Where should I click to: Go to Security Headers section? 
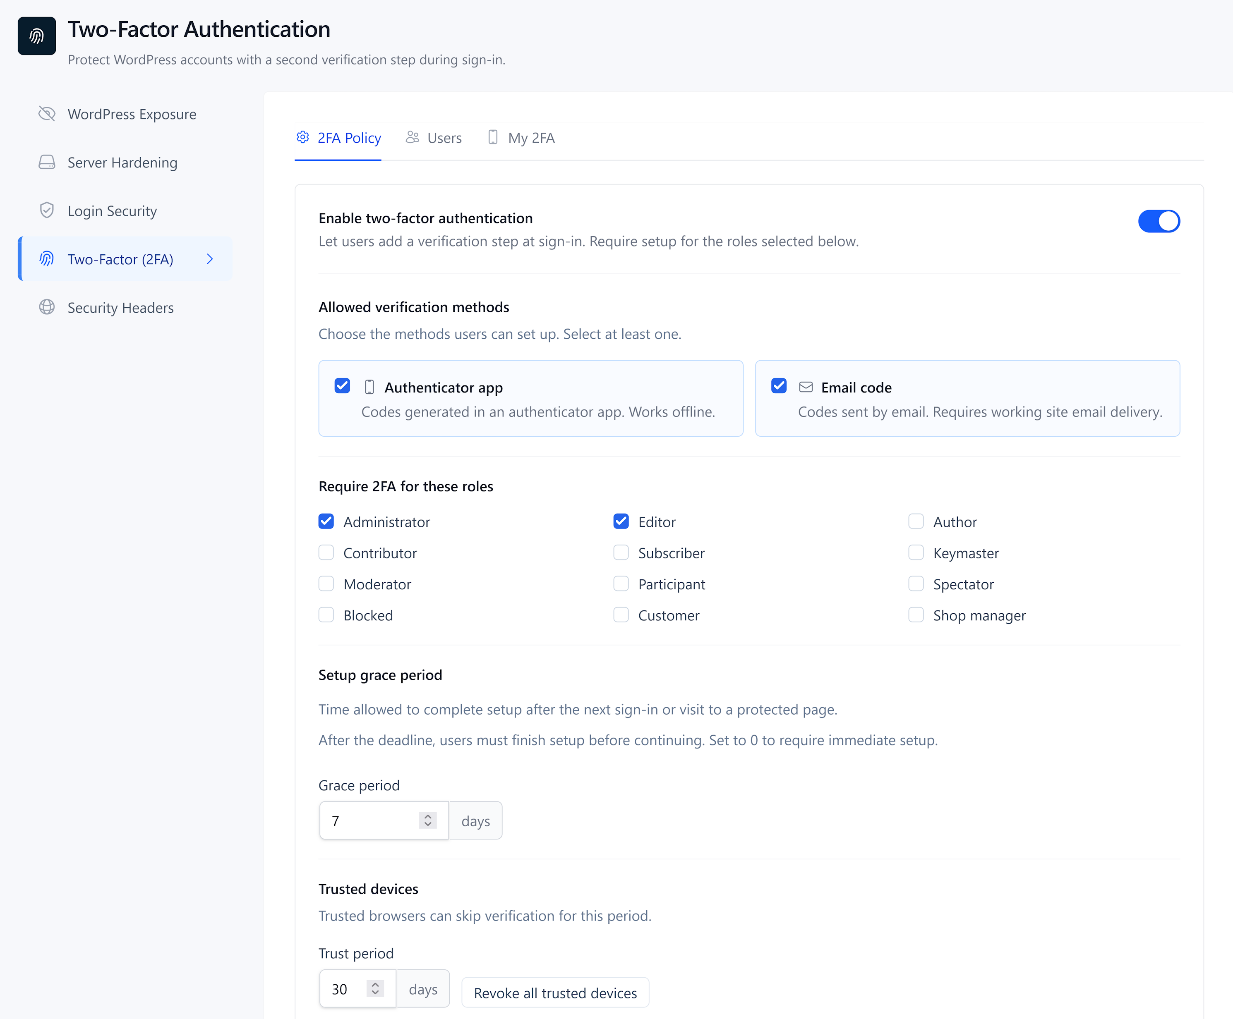126,308
